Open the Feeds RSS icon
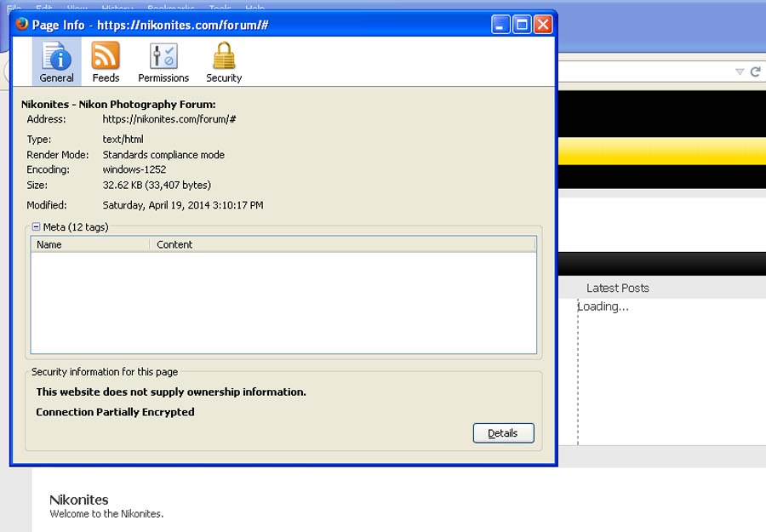This screenshot has height=532, width=766. [106, 55]
